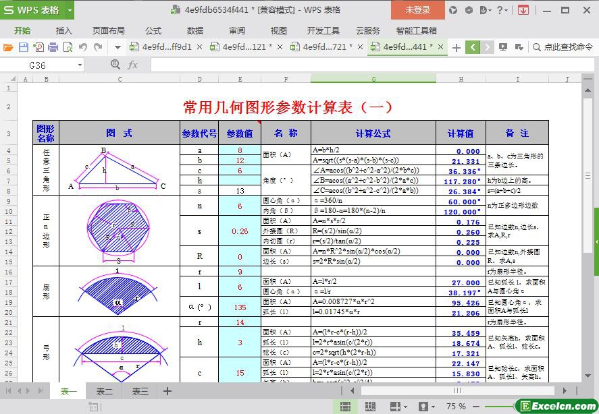The width and height of the screenshot is (599, 414).
Task: Open a new document tab with plus
Action: click(457, 47)
